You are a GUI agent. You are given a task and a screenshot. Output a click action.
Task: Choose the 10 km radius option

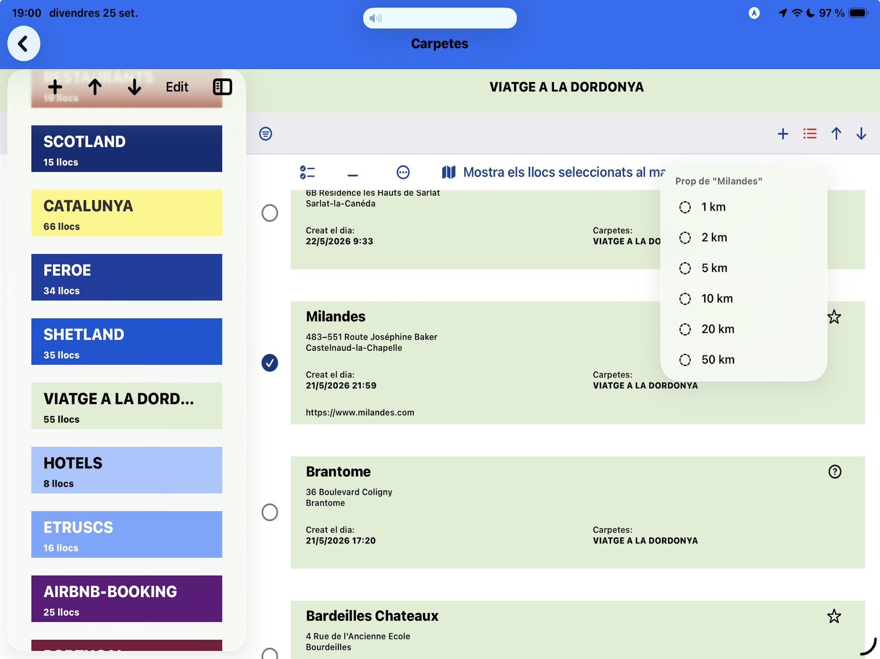743,298
